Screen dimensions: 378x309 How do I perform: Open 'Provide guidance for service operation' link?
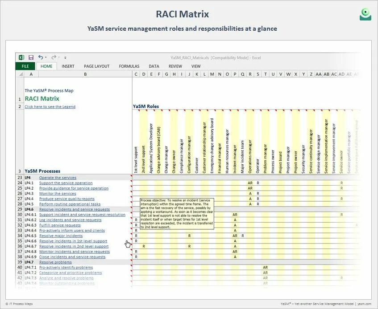pos(74,188)
